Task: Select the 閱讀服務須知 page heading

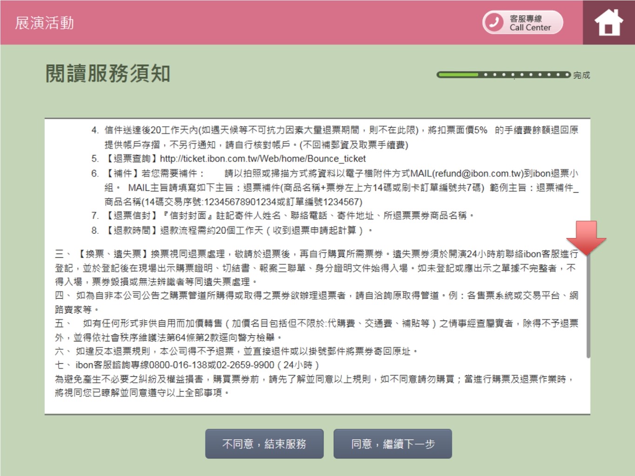Action: 107,73
